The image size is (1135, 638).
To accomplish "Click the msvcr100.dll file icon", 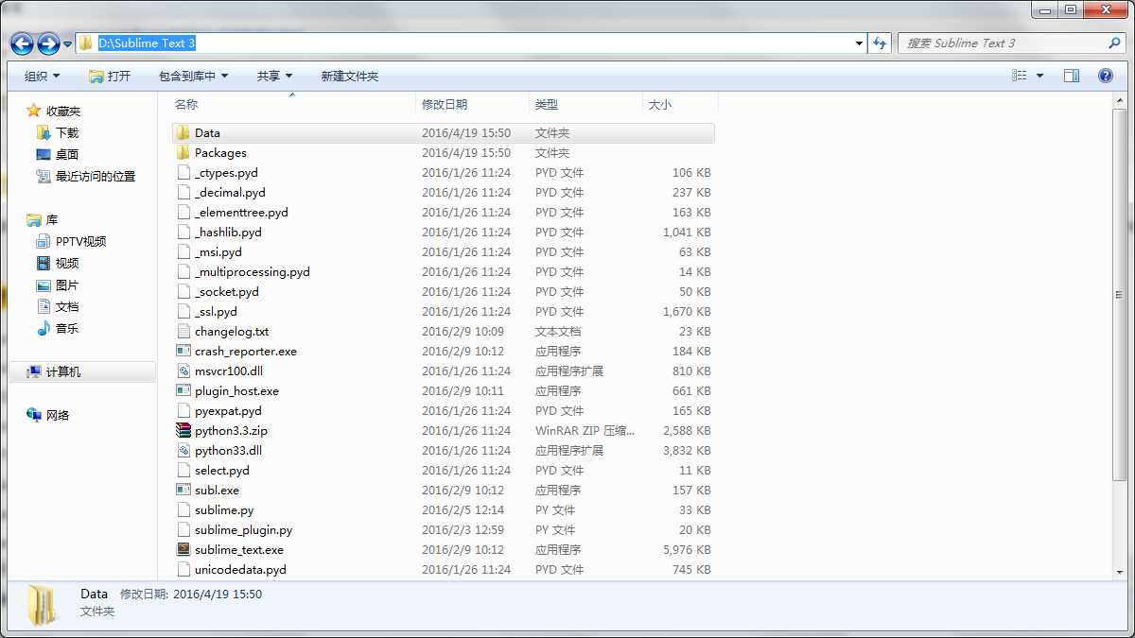I will pyautogui.click(x=183, y=371).
